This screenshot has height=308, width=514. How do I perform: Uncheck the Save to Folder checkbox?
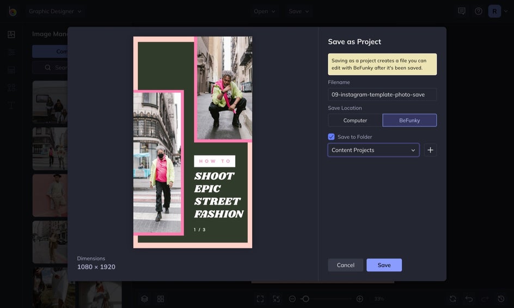pyautogui.click(x=331, y=137)
